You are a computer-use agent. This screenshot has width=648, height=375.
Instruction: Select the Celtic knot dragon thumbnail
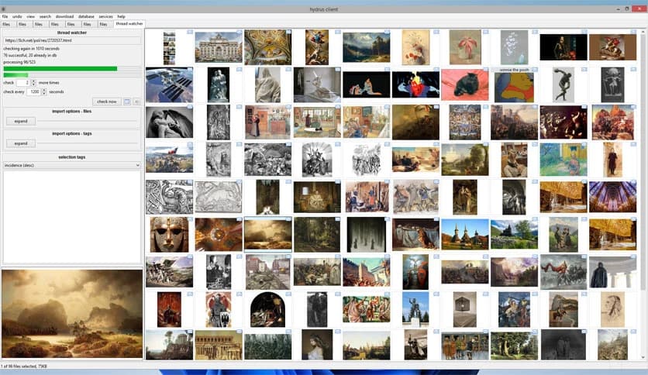point(169,197)
